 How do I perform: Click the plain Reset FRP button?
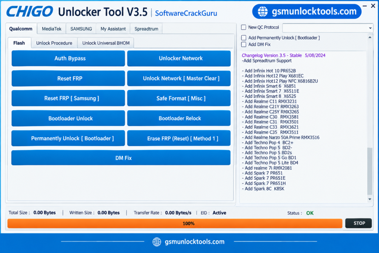[68, 79]
